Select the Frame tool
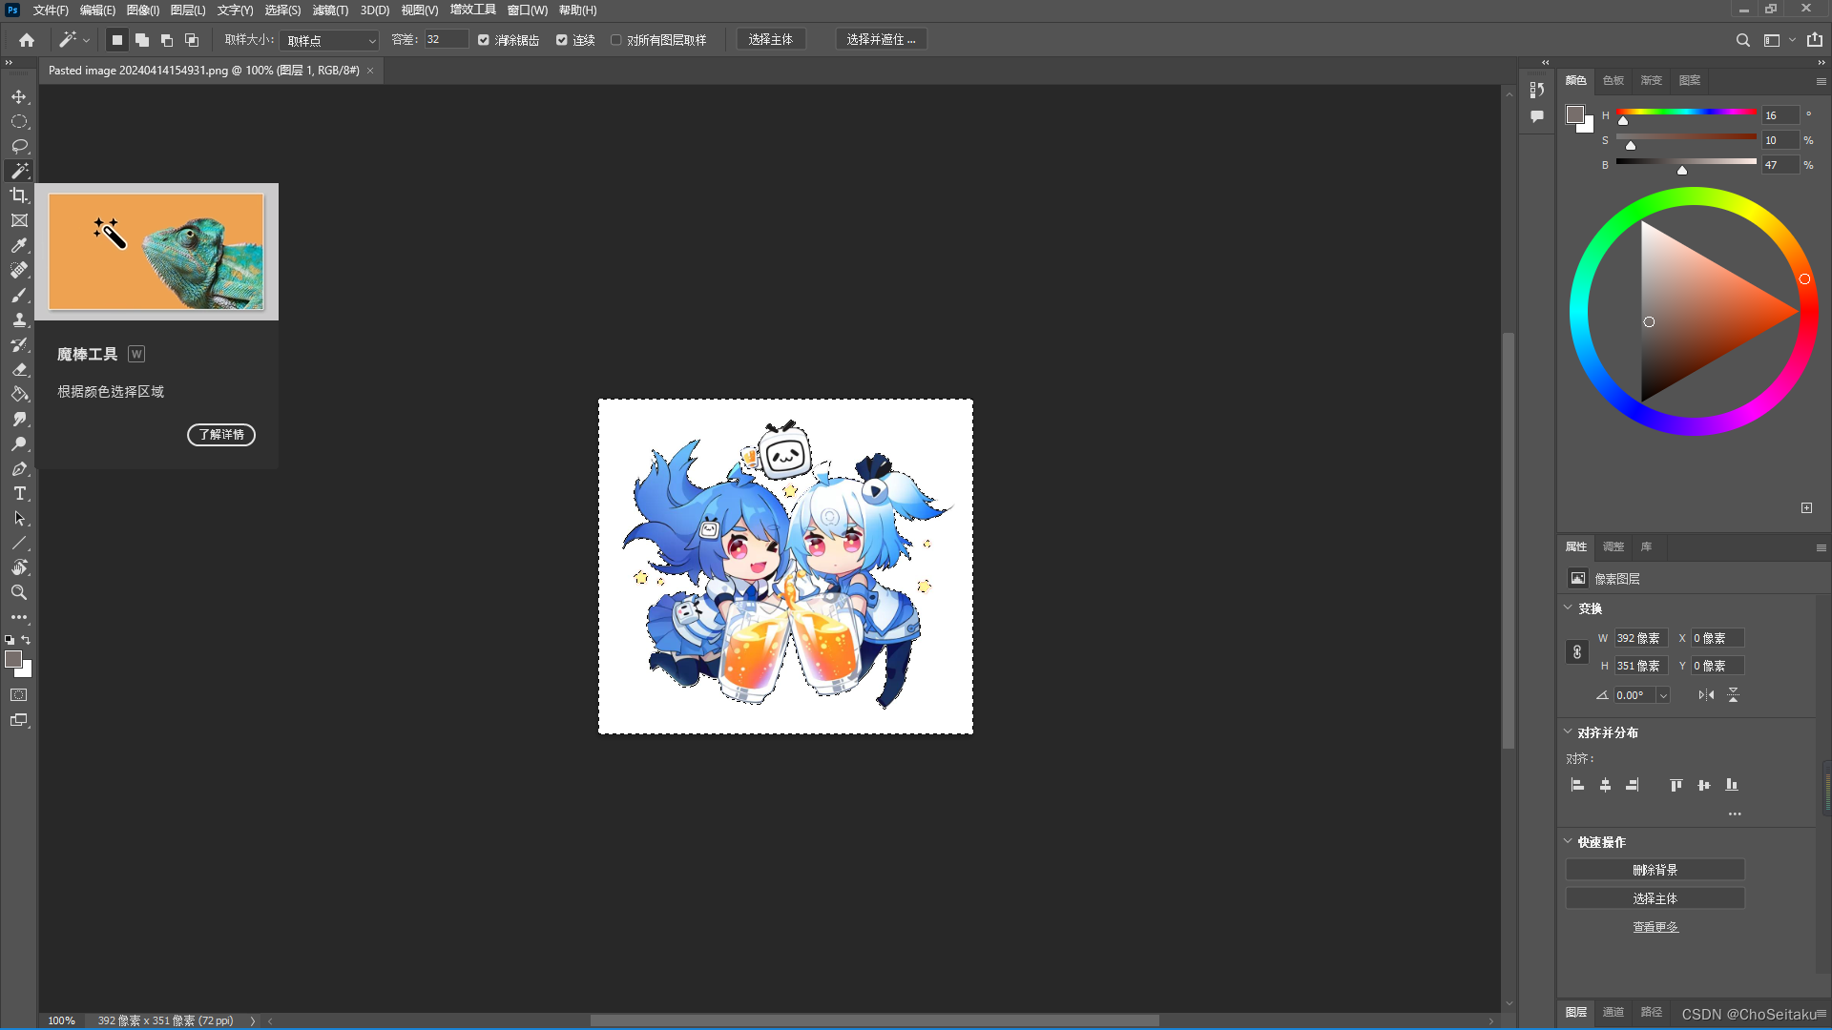The height and width of the screenshot is (1030, 1832). coord(19,220)
